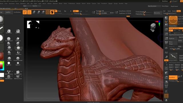Select the Move brush
The width and height of the screenshot is (183, 103).
coord(18,44)
